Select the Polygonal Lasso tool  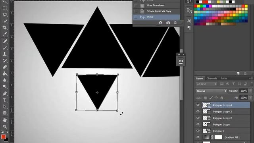tap(4, 15)
